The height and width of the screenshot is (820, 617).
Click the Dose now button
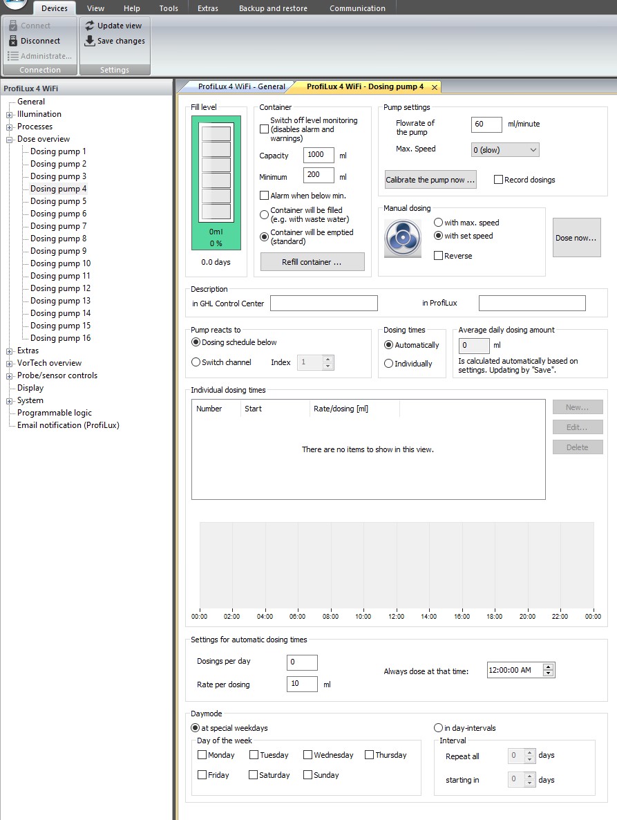click(x=577, y=238)
